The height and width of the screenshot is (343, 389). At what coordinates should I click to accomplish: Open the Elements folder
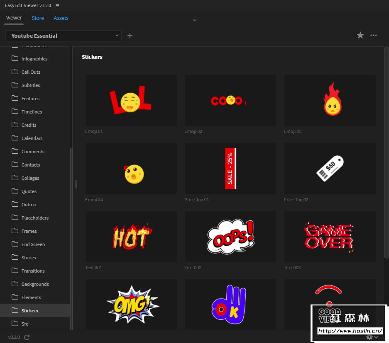35,297
